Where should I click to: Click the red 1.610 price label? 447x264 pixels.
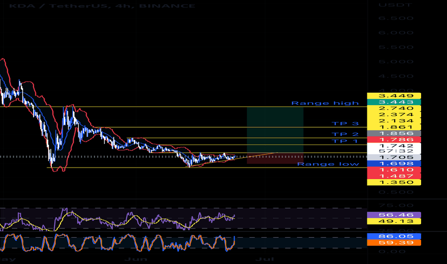tap(394, 170)
